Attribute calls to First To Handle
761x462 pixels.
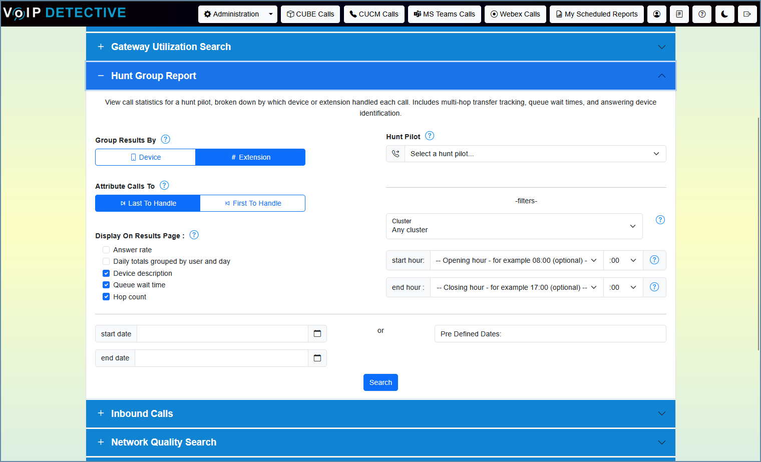tap(253, 203)
